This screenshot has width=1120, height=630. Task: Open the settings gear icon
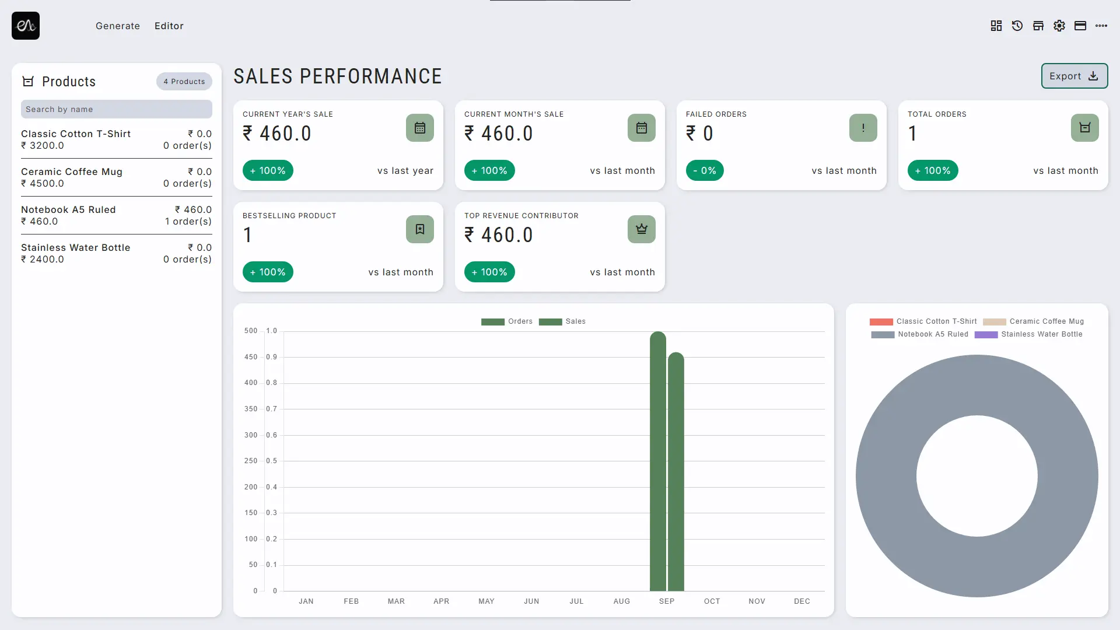pos(1059,26)
